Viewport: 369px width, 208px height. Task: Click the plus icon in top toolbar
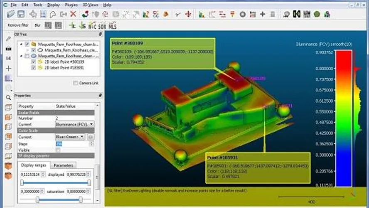click(x=262, y=14)
